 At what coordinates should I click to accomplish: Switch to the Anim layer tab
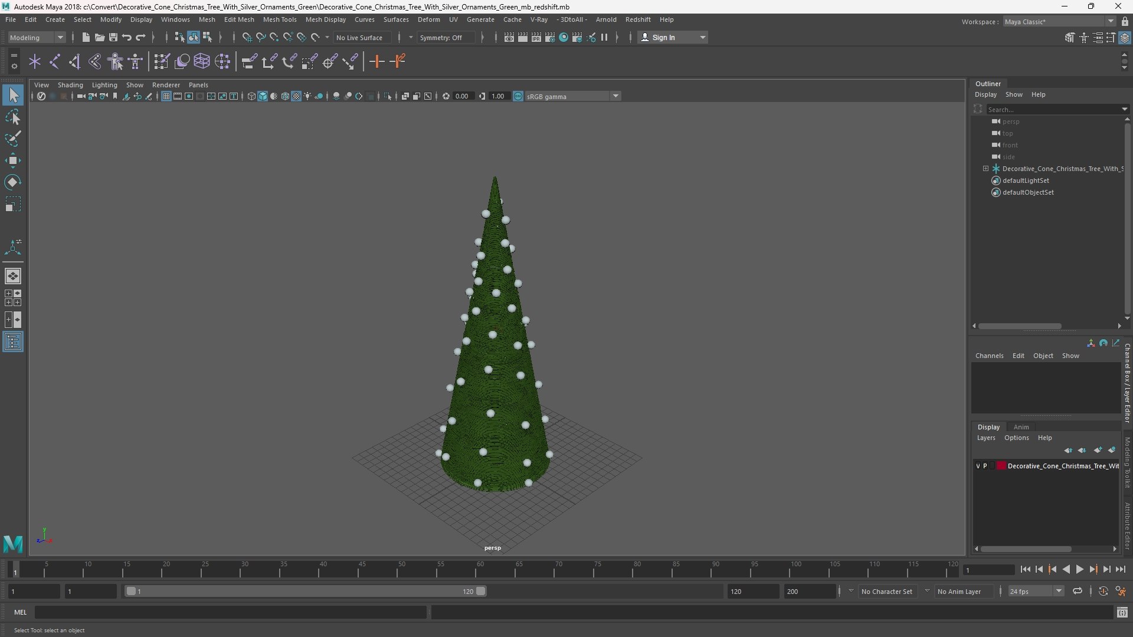pyautogui.click(x=1021, y=427)
